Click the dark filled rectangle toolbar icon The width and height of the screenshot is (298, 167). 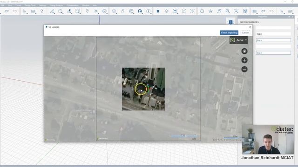[x=255, y=11]
